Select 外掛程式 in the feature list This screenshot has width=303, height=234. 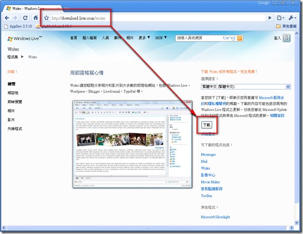(14, 129)
